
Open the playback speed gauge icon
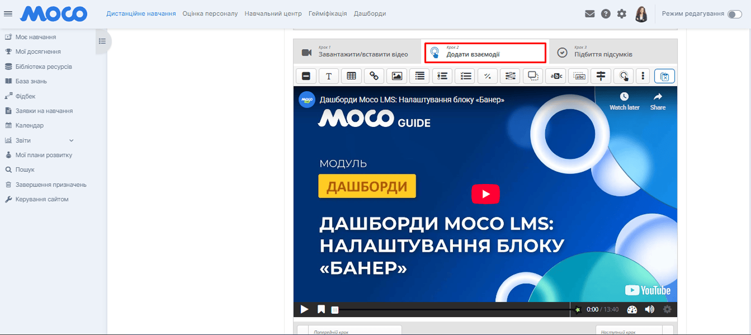[x=632, y=309]
